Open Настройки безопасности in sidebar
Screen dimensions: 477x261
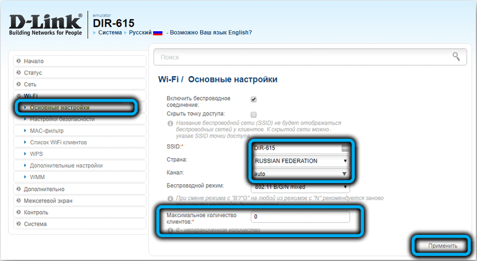(x=62, y=119)
